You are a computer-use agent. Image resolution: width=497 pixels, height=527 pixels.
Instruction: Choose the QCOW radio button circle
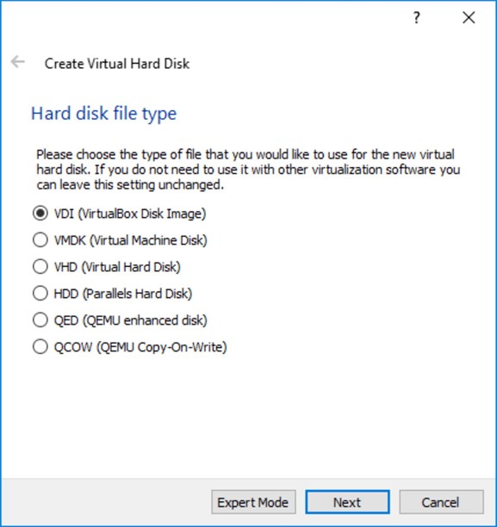(x=40, y=347)
